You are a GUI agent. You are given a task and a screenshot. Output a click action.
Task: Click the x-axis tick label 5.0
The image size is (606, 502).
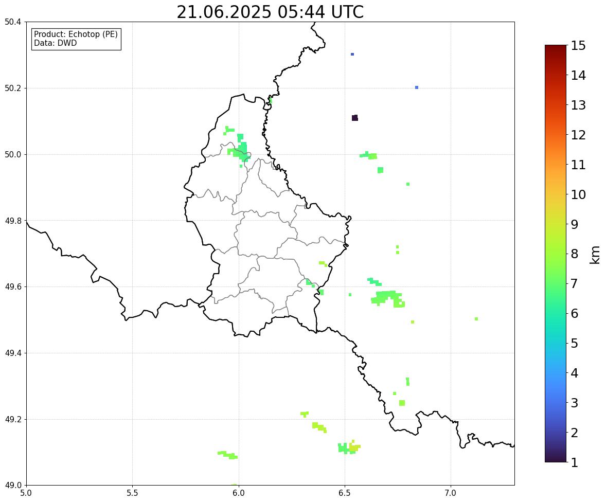(26, 493)
